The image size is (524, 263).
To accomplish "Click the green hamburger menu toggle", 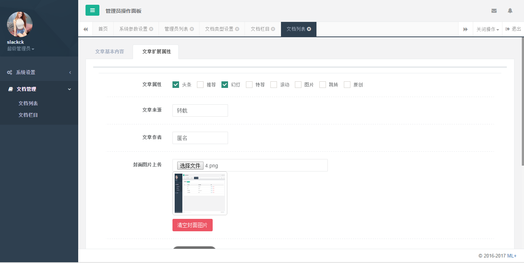I will (92, 10).
